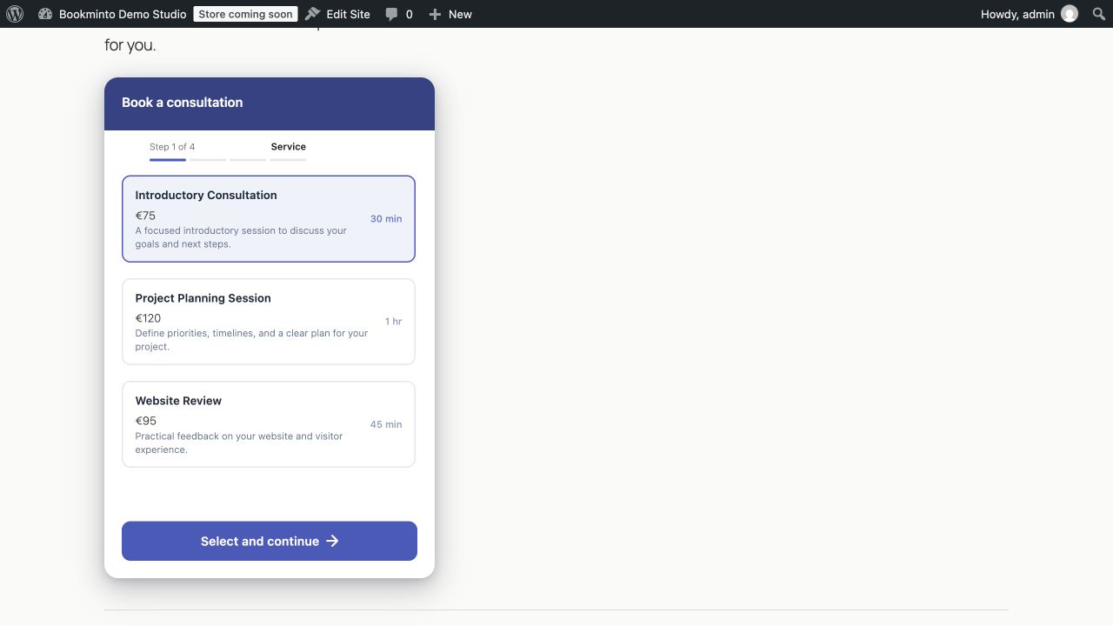Image resolution: width=1113 pixels, height=626 pixels.
Task: Click the Introductory Consultation description text
Action: [241, 237]
